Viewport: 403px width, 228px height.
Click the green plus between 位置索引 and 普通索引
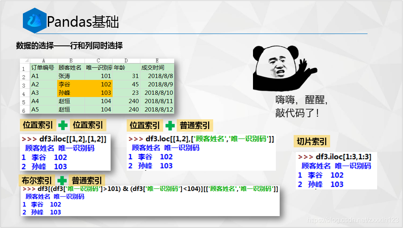(x=170, y=126)
